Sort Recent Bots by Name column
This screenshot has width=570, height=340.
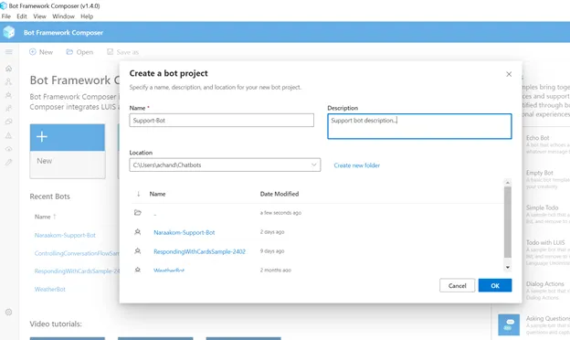pos(45,217)
